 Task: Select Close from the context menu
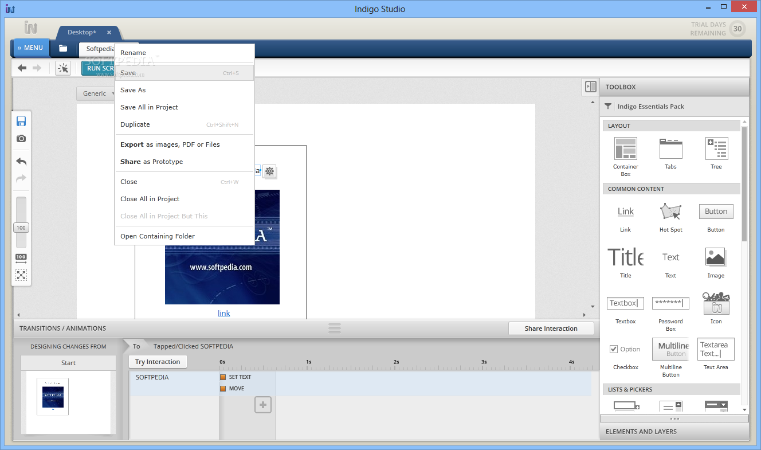click(185, 182)
